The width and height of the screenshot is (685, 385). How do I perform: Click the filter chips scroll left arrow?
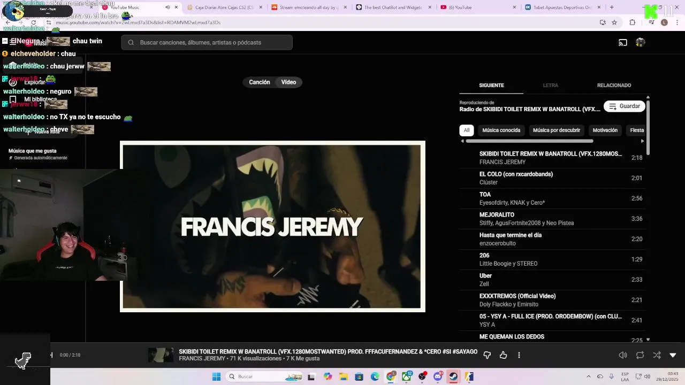point(462,141)
